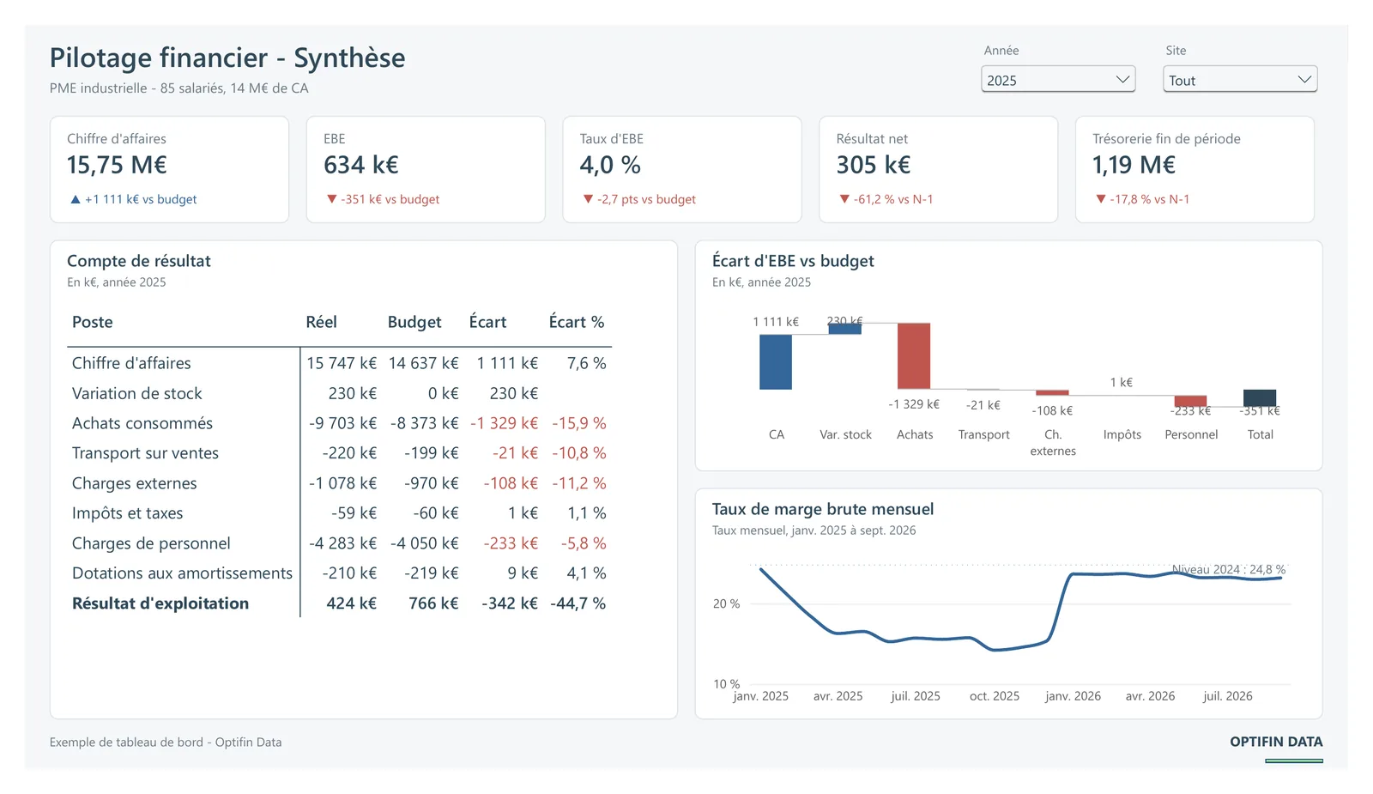Sort by the Écart % column header

point(577,322)
